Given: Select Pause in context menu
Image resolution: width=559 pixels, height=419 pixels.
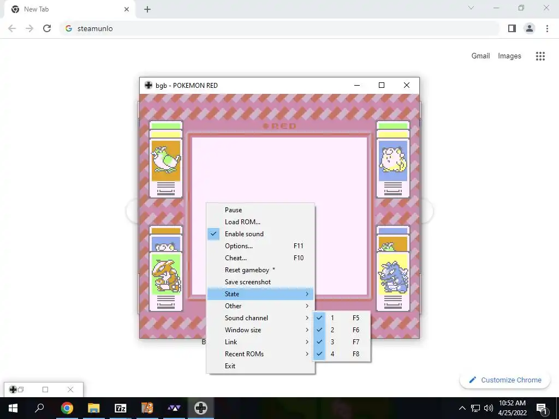Looking at the screenshot, I should pyautogui.click(x=260, y=210).
